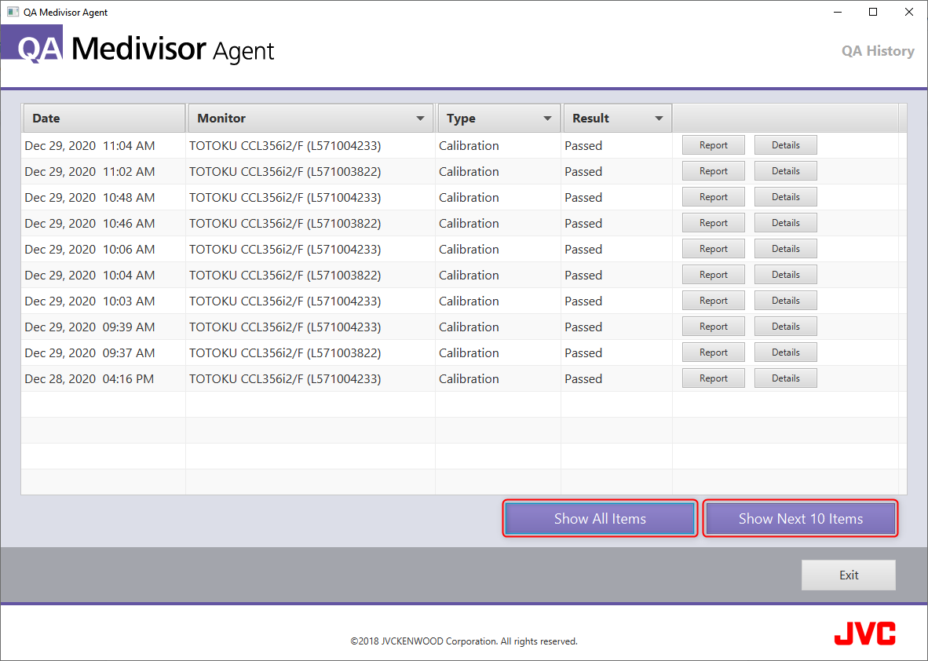Open Report for Dec 28 04:16 PM entry
Image resolution: width=928 pixels, height=661 pixels.
pyautogui.click(x=713, y=378)
